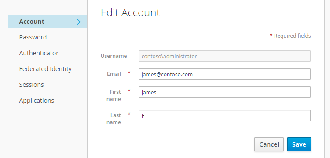330x158 pixels.
Task: Click the Username label text
Action: point(114,56)
